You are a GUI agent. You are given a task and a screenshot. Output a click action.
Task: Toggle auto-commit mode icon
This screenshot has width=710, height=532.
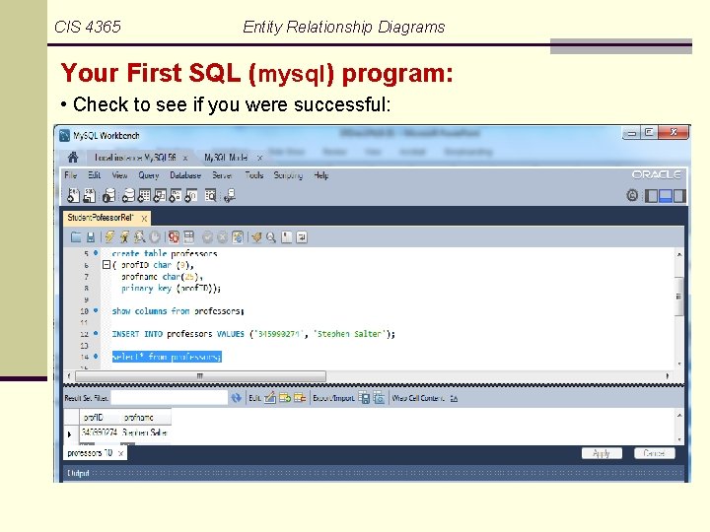coord(238,237)
